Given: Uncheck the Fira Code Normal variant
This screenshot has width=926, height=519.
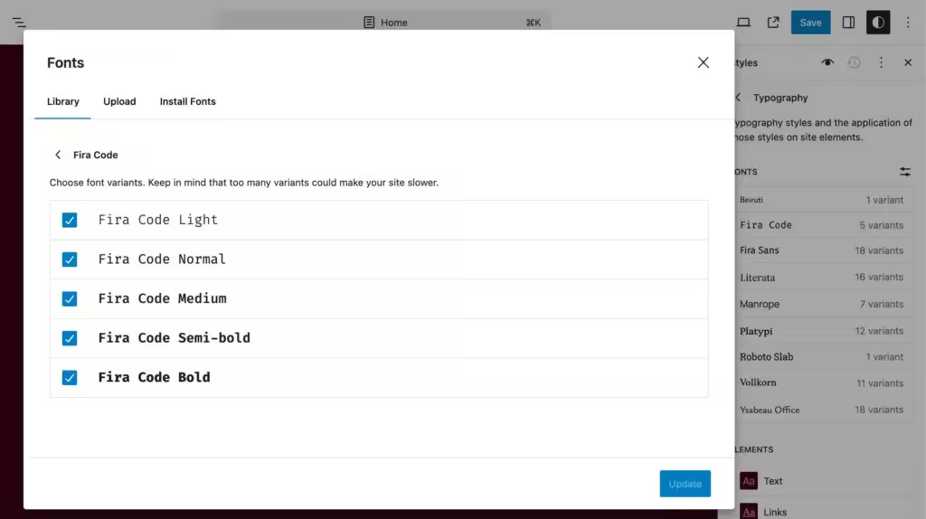Looking at the screenshot, I should [70, 259].
